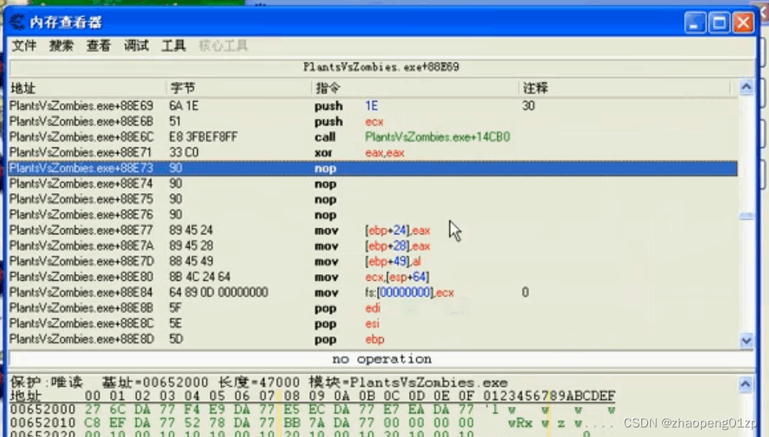
Task: Select row PlantsVsZombies.exe+88E6B push ecx
Action: tap(373, 122)
